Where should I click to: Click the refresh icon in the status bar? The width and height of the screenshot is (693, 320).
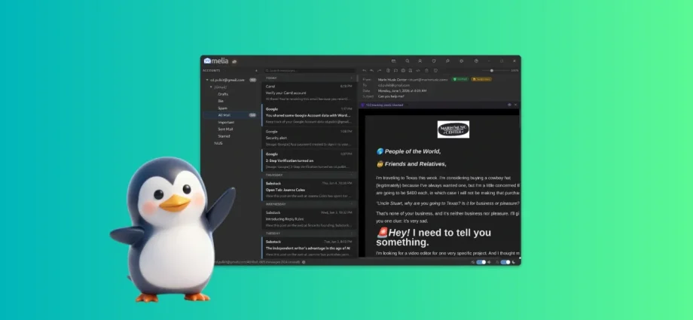[x=304, y=262]
